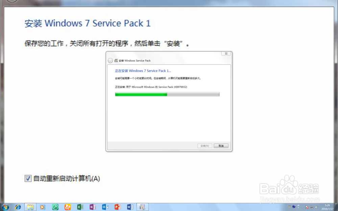Launch OneNote from the taskbar
The height and width of the screenshot is (211, 338).
(x=93, y=207)
